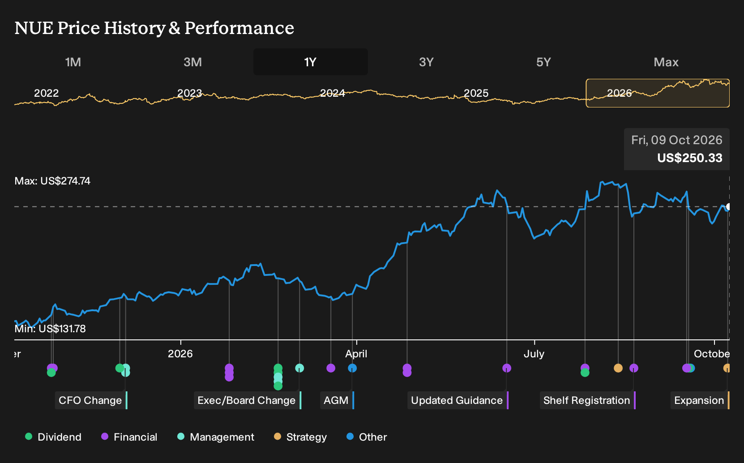The image size is (744, 463).
Task: Choose the 1Y time range tab
Action: pos(310,62)
